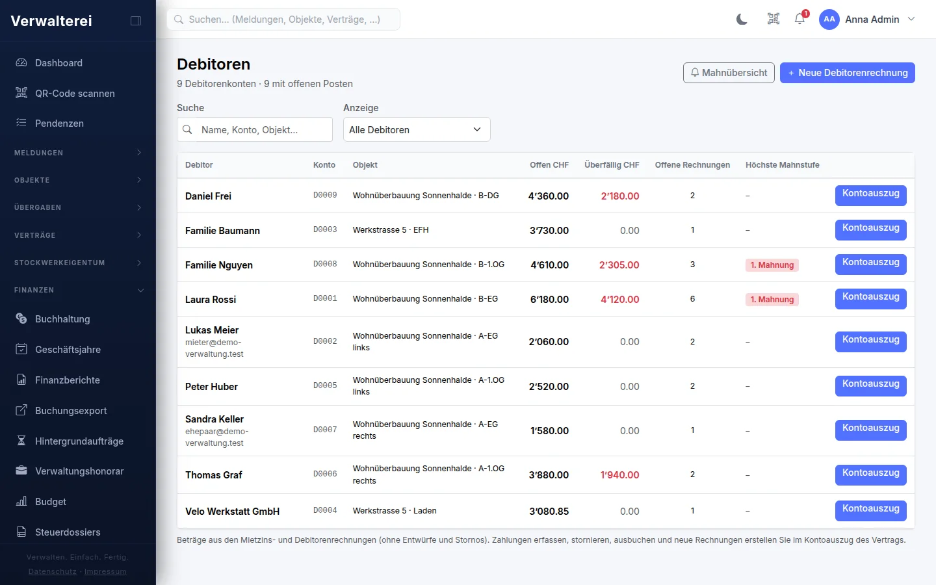936x585 pixels.
Task: Click the Verwaltungshonorar briefcase icon
Action: pos(21,471)
